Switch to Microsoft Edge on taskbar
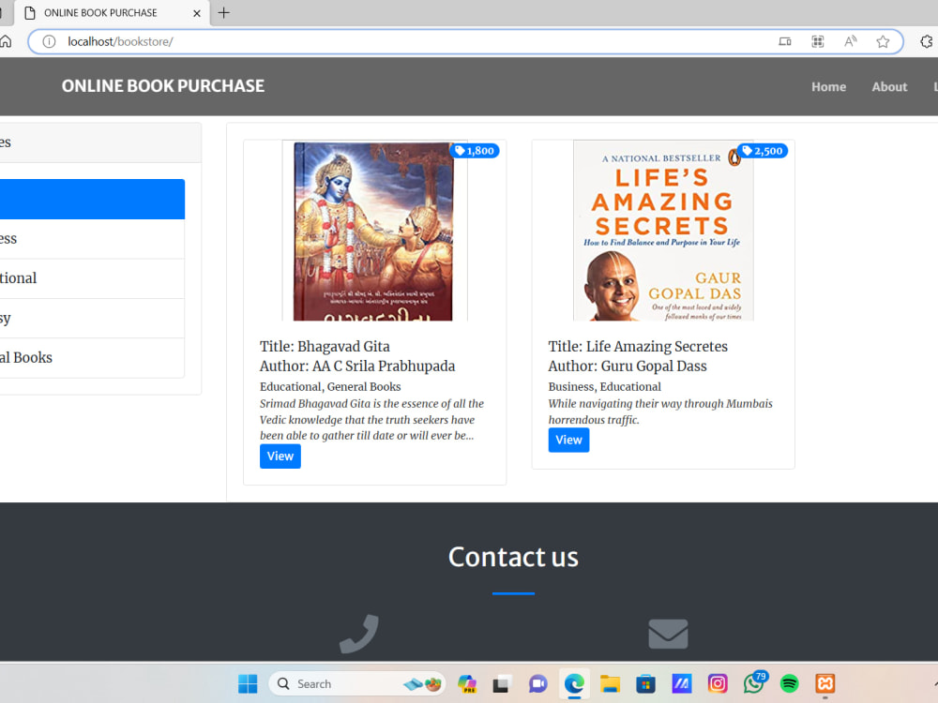Screen dimensions: 938x703 point(574,684)
